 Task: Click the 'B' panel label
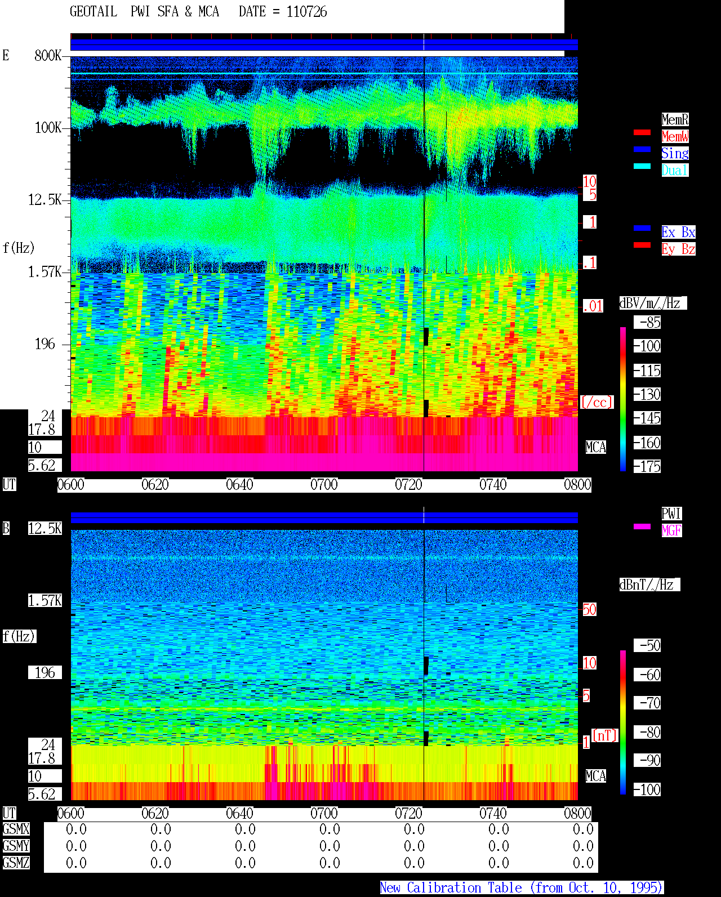(6, 528)
